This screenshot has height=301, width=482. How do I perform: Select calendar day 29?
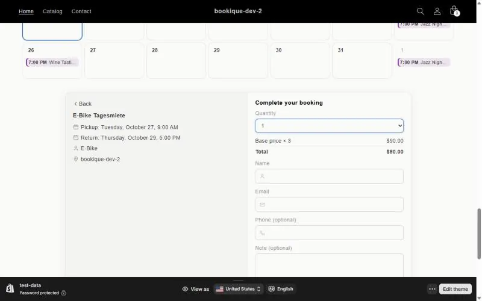[238, 61]
